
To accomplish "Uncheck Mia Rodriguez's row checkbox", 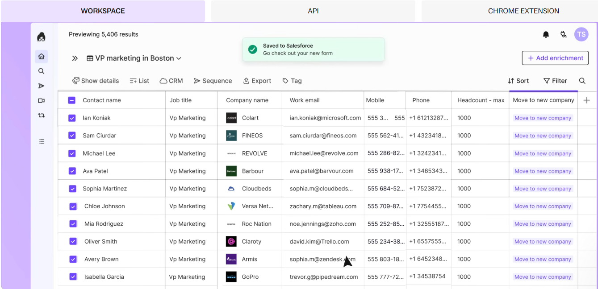I will 73,224.
